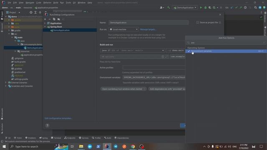Click Edit configuration templates link

click(58, 118)
